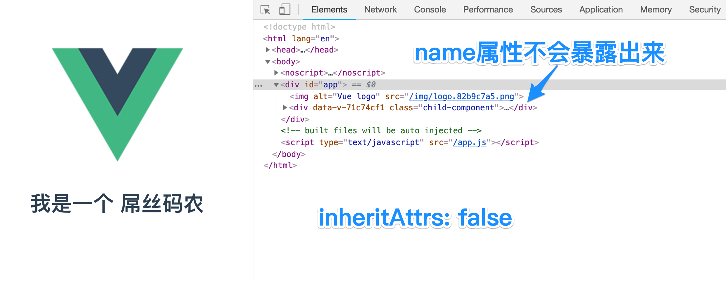Select the html lang="en" node
Screen dimensions: 726x283
point(301,38)
